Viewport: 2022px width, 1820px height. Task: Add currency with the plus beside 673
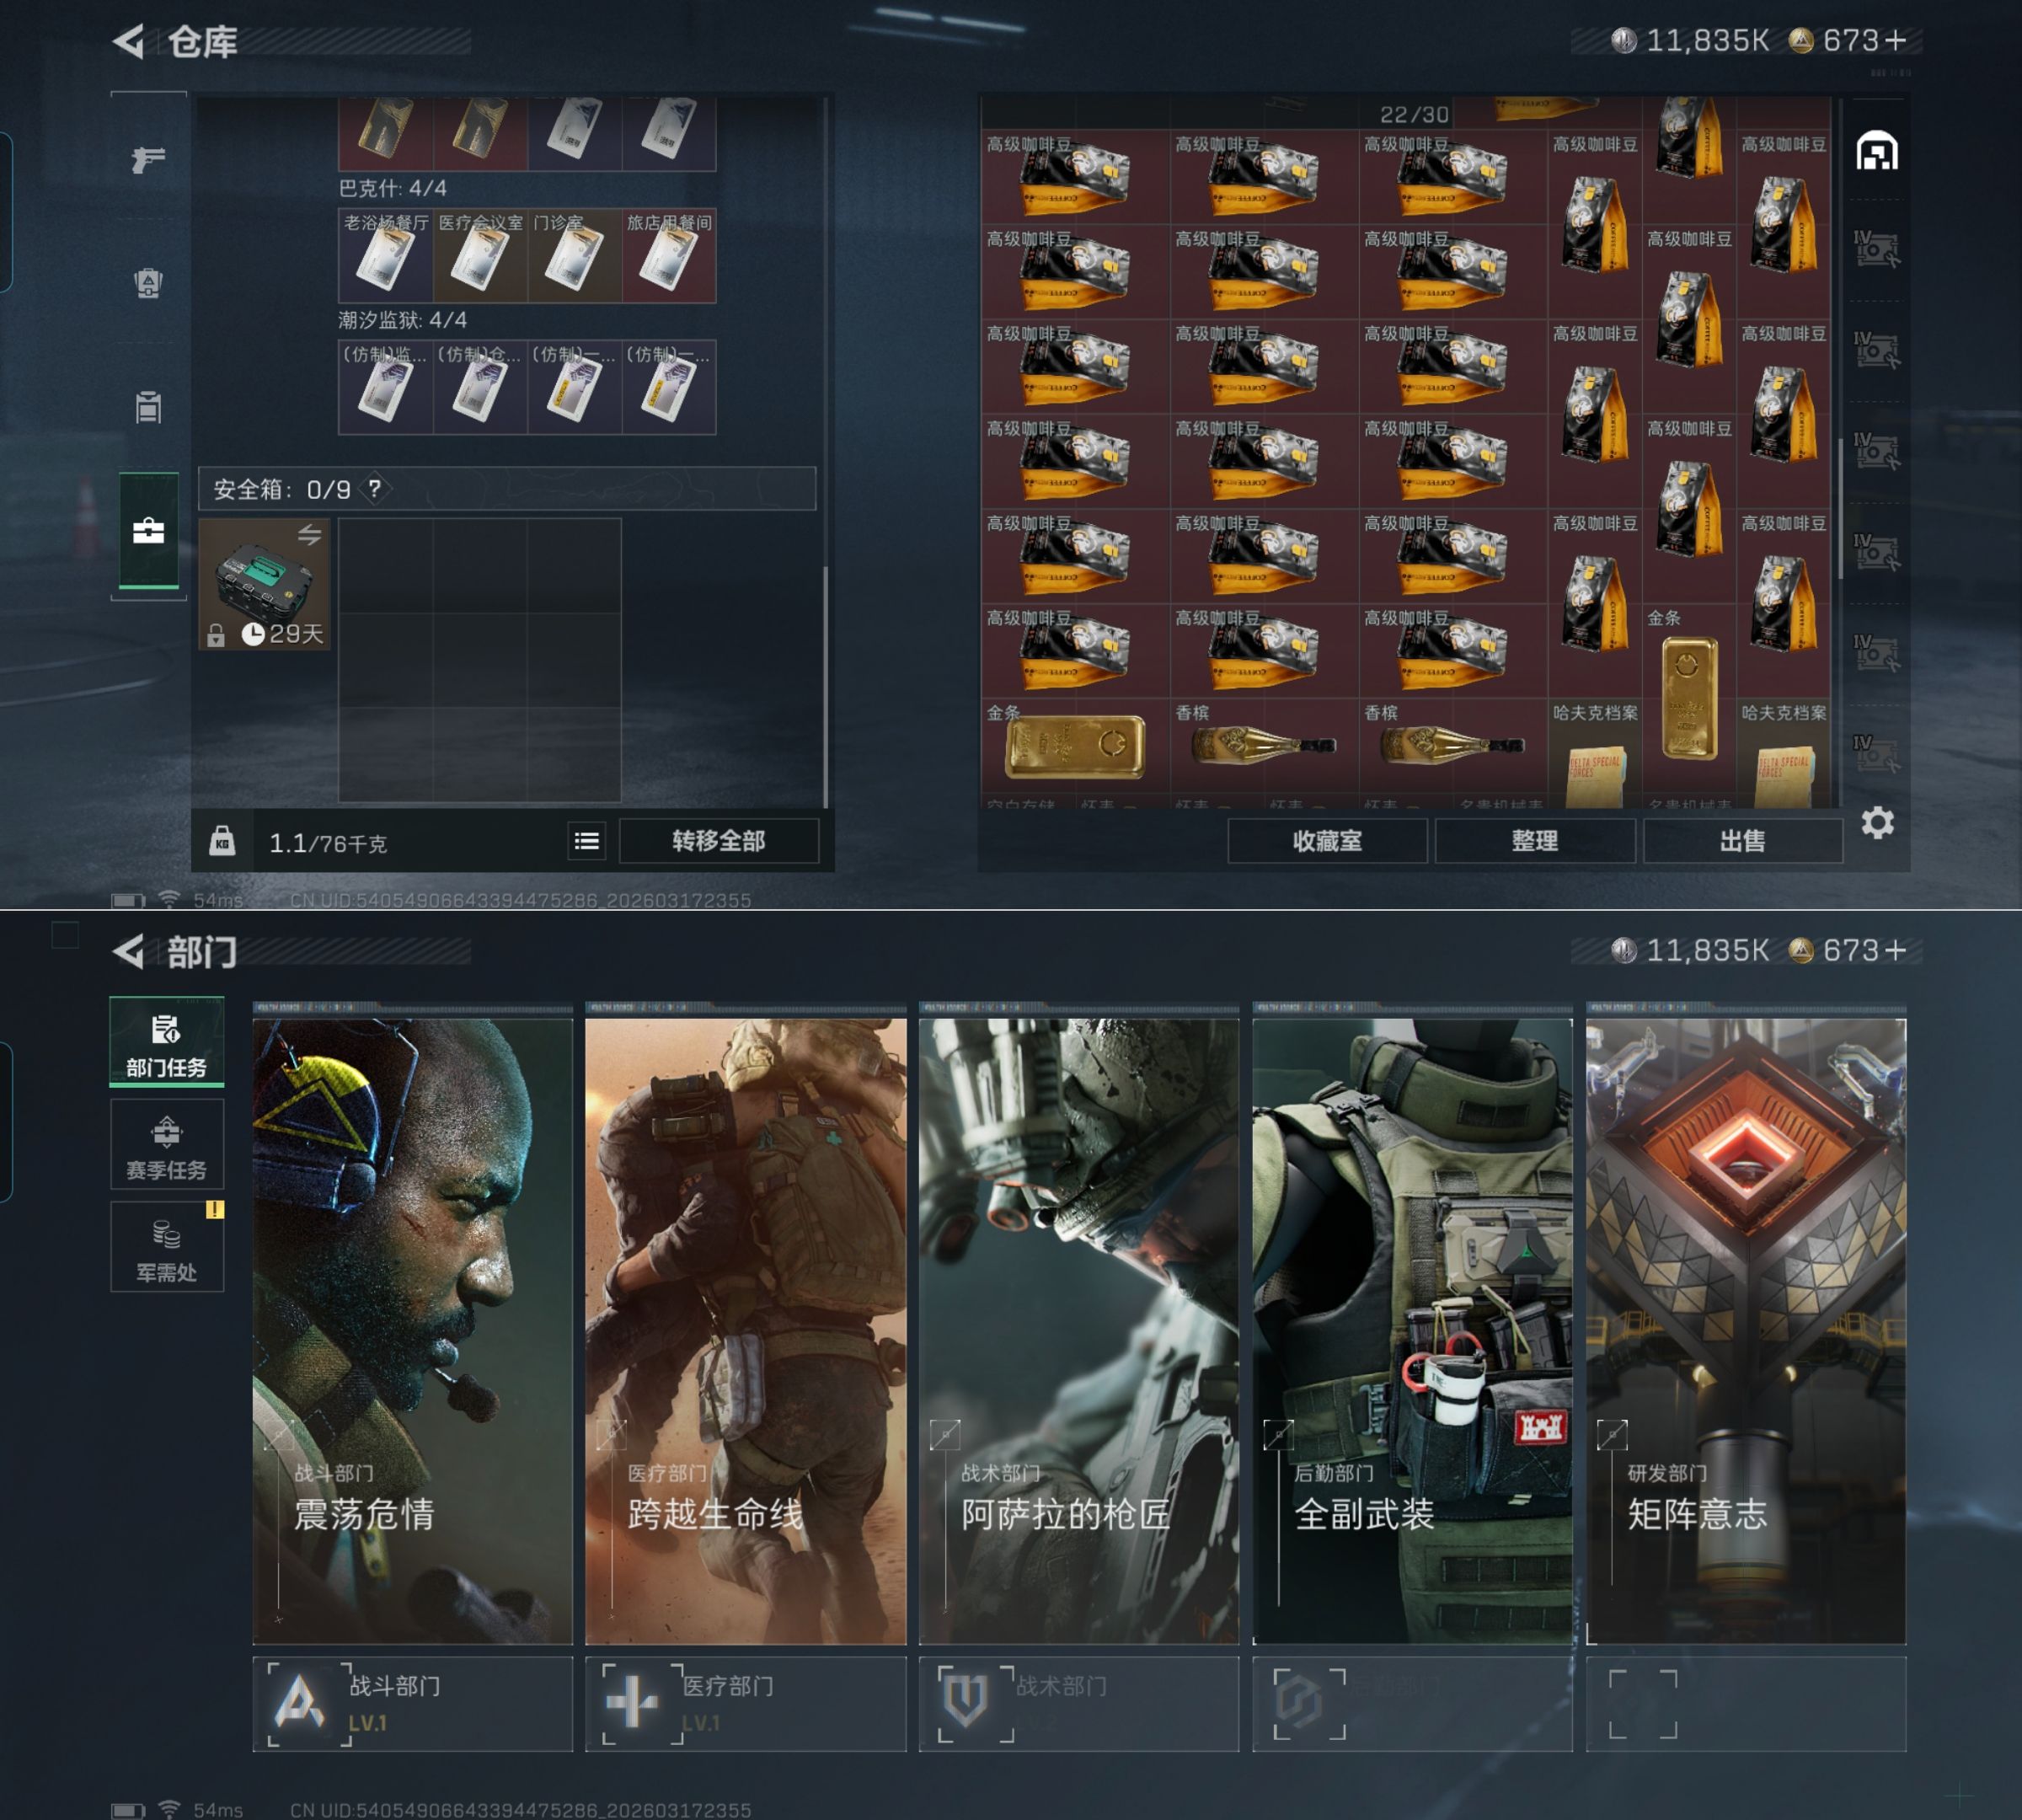pos(1895,41)
